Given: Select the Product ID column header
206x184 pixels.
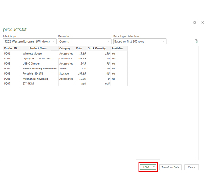Looking at the screenshot, I should point(12,48).
